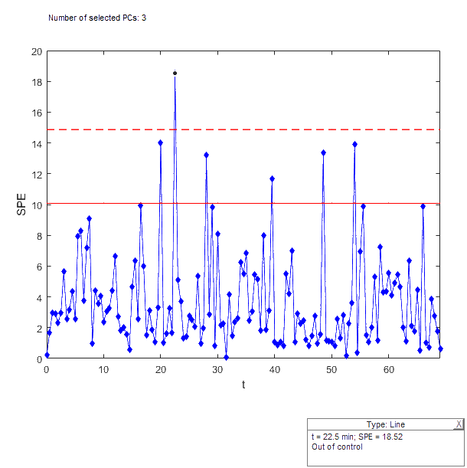Close the Type: Line info box
Screen dimensions: 467x468
(458, 424)
